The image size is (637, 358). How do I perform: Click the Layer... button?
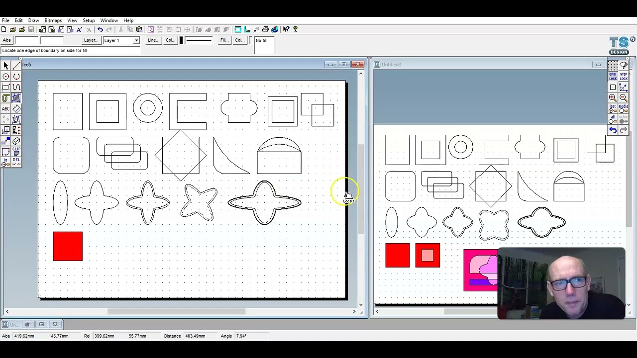coord(91,40)
